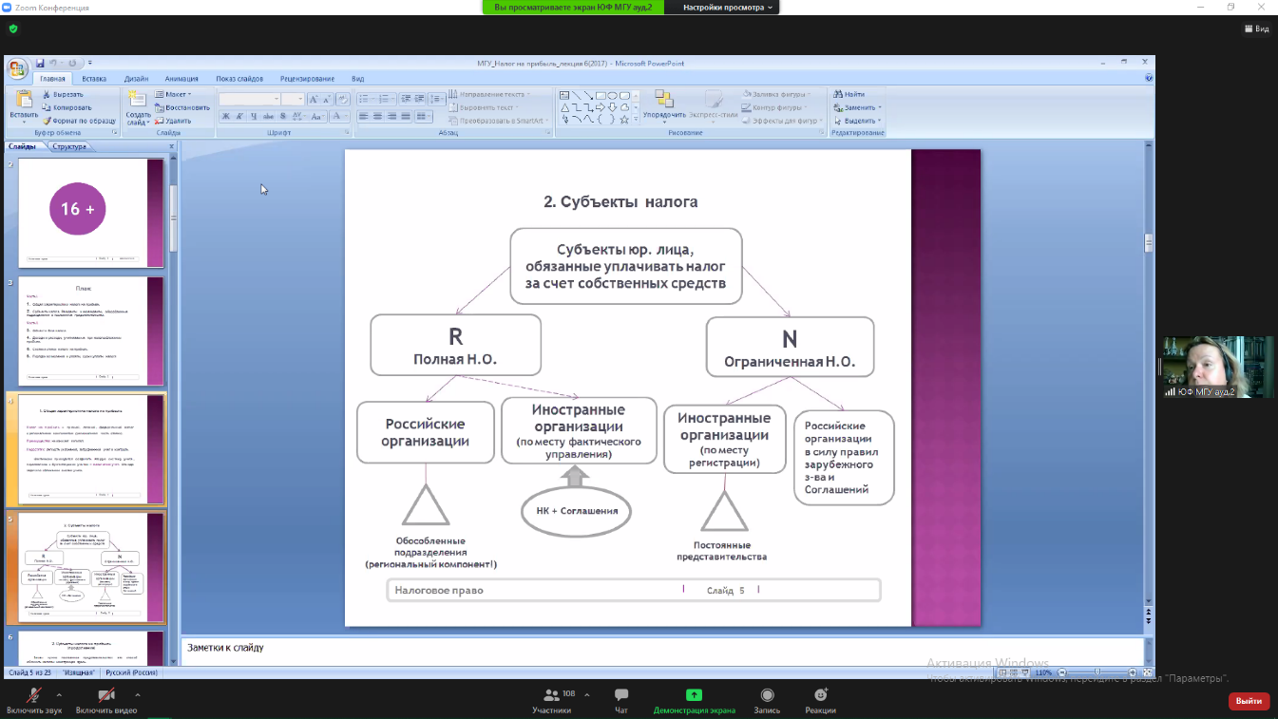Open the Структура outline pane tab

click(x=68, y=146)
